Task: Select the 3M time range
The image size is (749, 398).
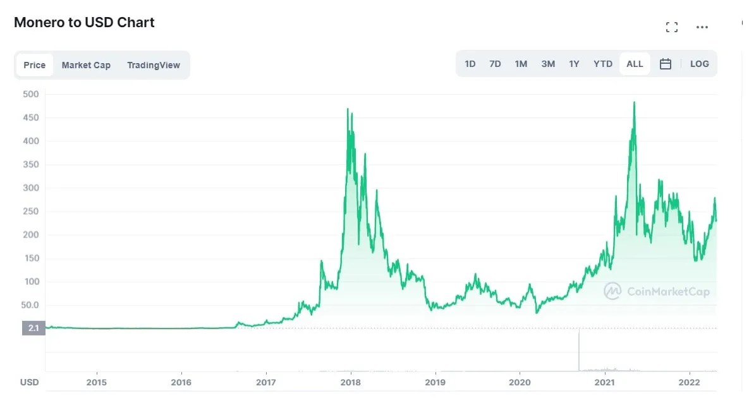Action: (x=547, y=63)
